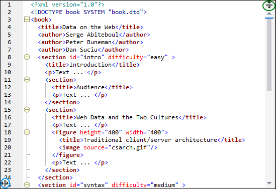Click the <section> tag on line 15
The image size is (276, 189).
coord(60,110)
